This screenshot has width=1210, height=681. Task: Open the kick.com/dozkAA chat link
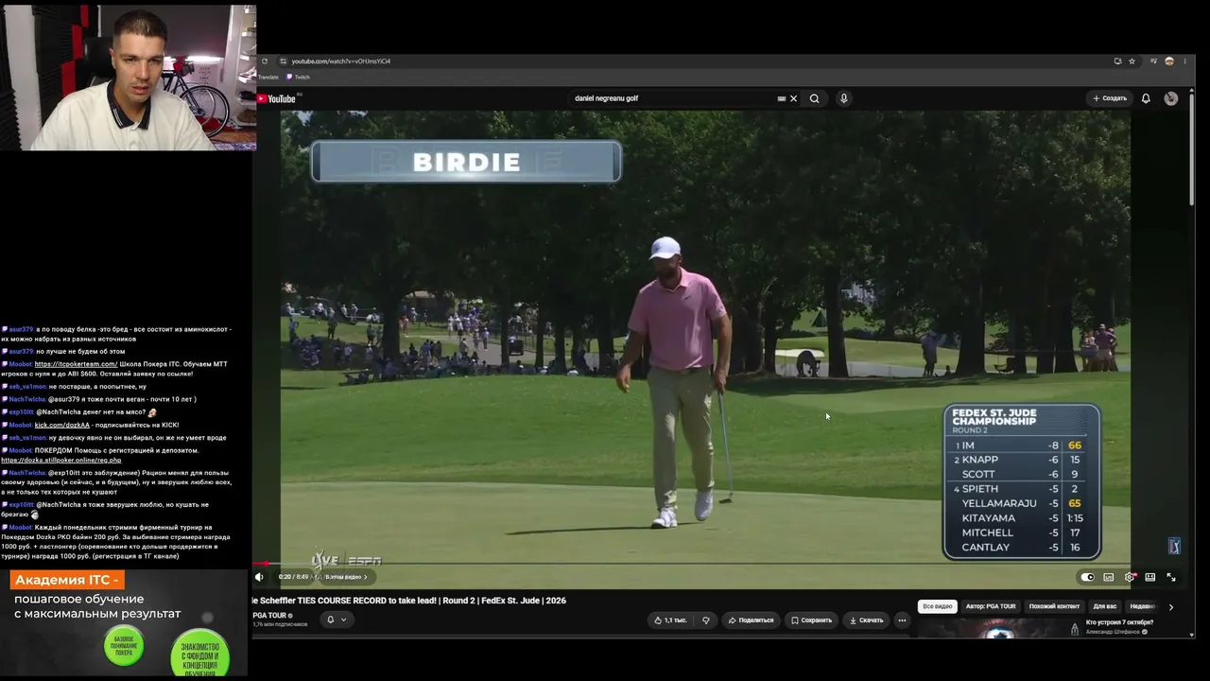click(62, 425)
